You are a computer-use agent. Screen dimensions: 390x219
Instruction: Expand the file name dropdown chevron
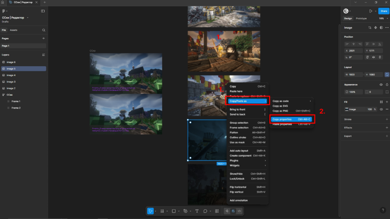(28, 18)
